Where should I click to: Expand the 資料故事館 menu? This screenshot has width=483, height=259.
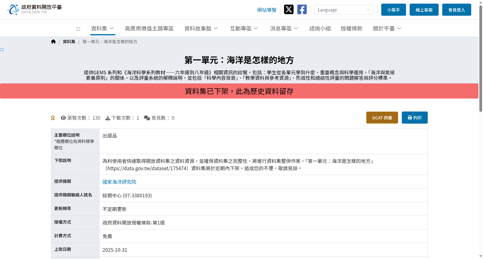pos(201,28)
